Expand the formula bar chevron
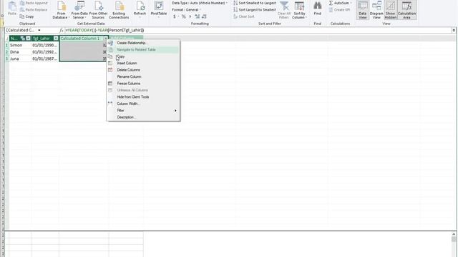This screenshot has width=458, height=257. pyautogui.click(x=454, y=30)
